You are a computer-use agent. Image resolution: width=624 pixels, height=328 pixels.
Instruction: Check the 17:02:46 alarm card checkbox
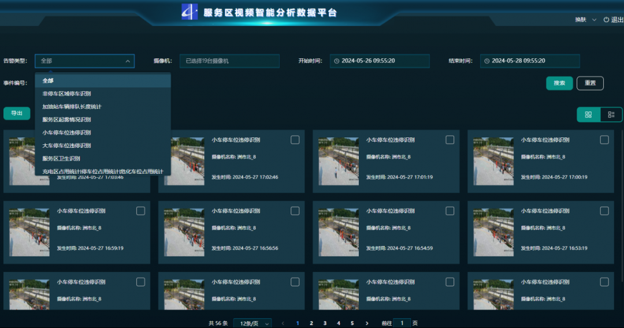[295, 140]
